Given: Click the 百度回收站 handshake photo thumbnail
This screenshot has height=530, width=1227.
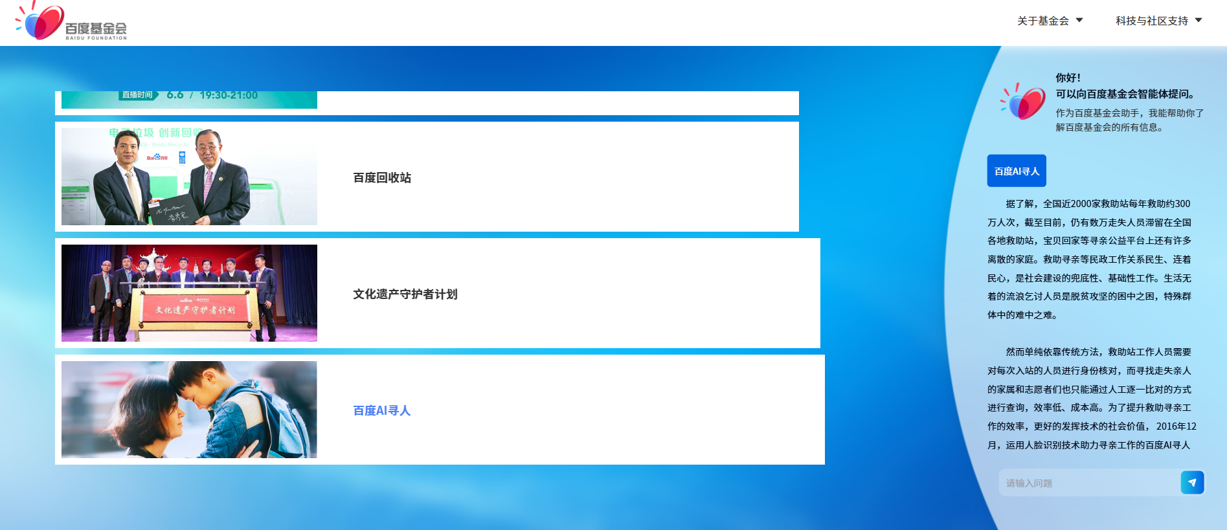Looking at the screenshot, I should click(189, 177).
